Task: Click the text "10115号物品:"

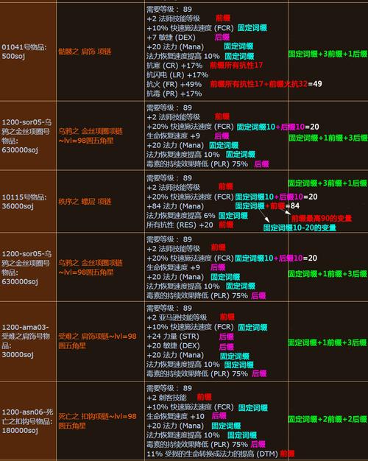Action: (24, 197)
